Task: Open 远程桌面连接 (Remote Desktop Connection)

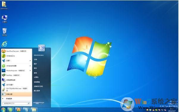Action: coord(17,80)
